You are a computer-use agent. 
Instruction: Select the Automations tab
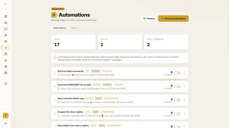(60, 28)
